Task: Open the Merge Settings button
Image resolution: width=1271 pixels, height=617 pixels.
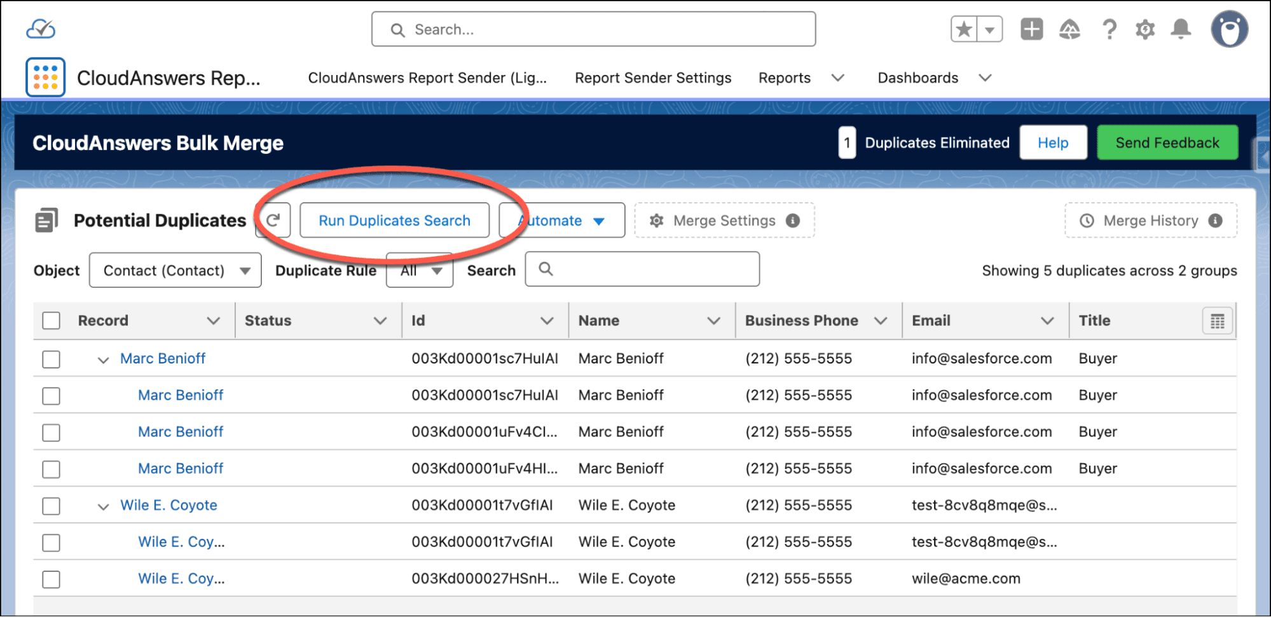Action: 724,220
